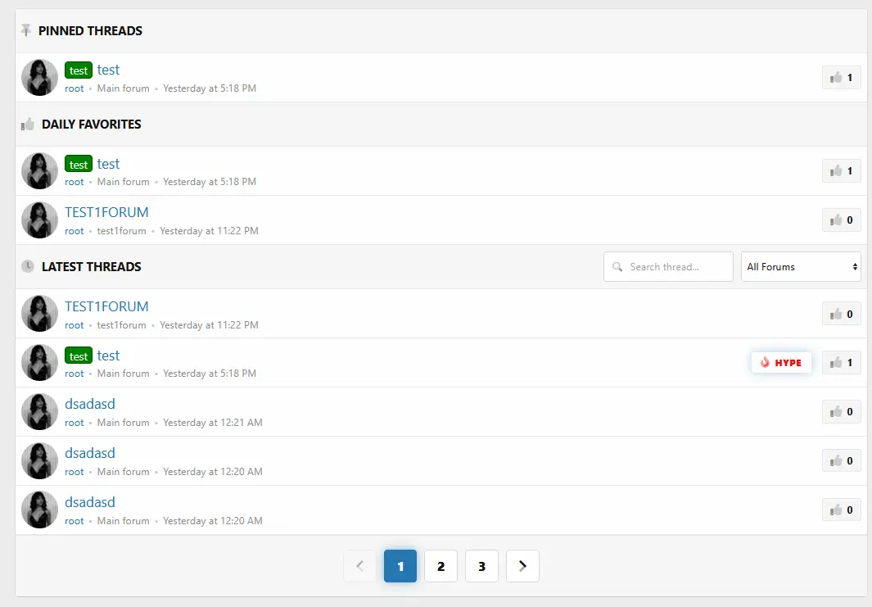Click the clock icon beside Latest Threads

tap(28, 266)
